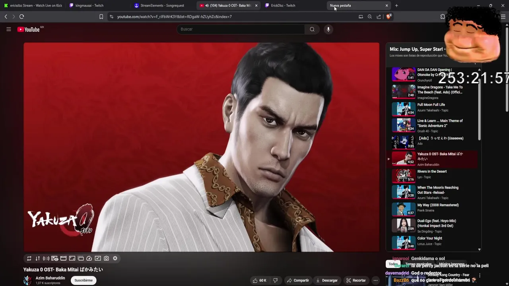Play Imagine Dragons Take Me To The Beach item

click(433, 92)
